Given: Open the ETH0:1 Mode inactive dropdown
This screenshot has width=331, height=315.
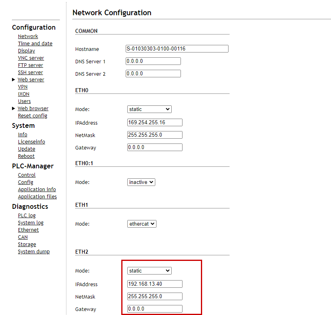Looking at the screenshot, I should (141, 182).
